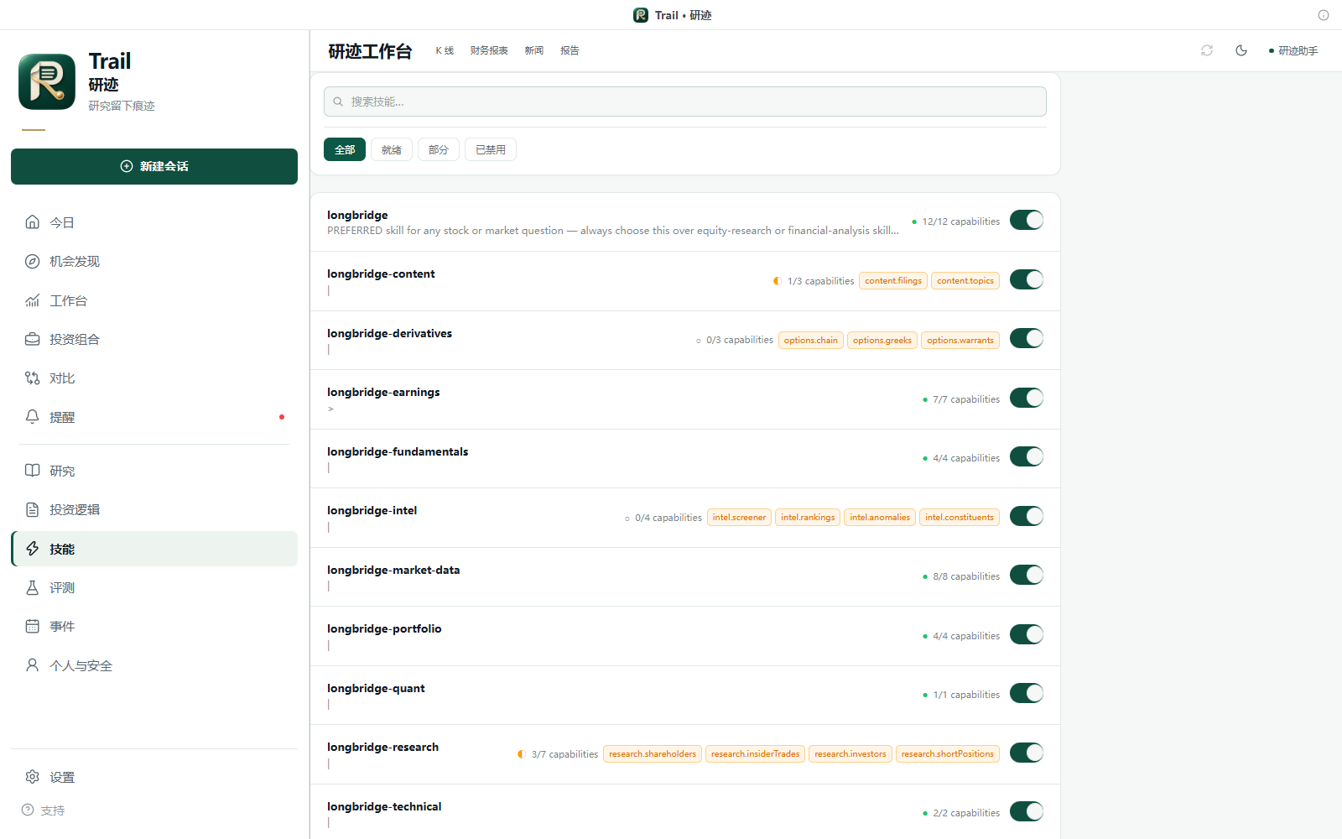The height and width of the screenshot is (839, 1342).
Task: Select the 部分 filter tab
Action: (x=439, y=149)
